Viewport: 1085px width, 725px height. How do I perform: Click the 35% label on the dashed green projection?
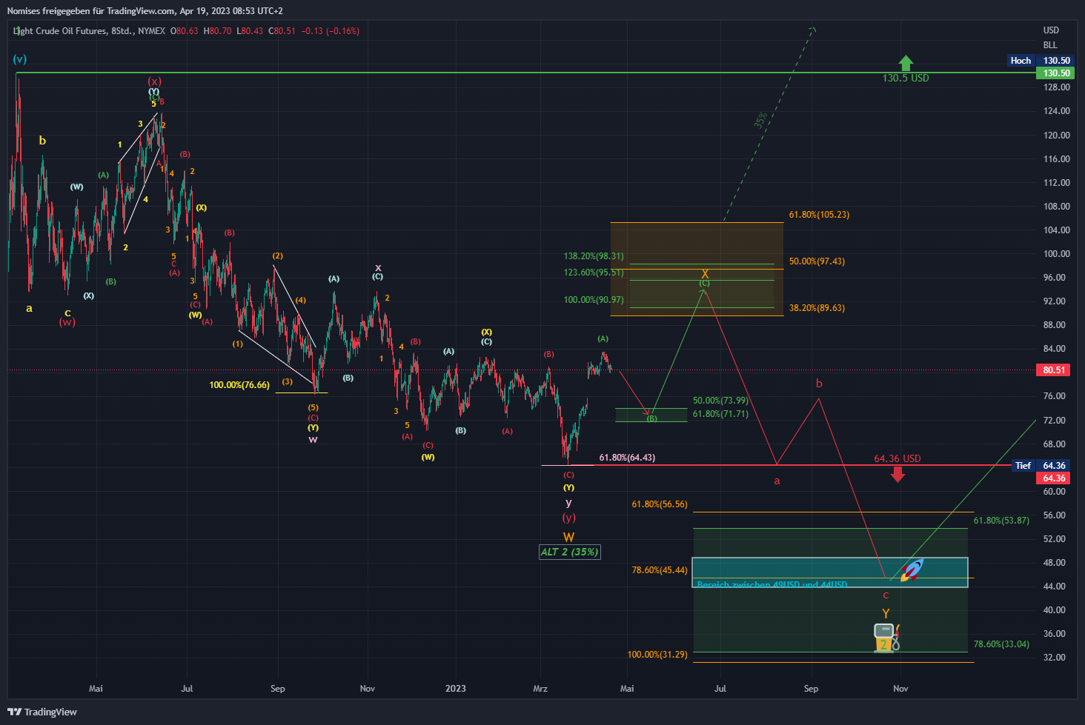pyautogui.click(x=761, y=120)
